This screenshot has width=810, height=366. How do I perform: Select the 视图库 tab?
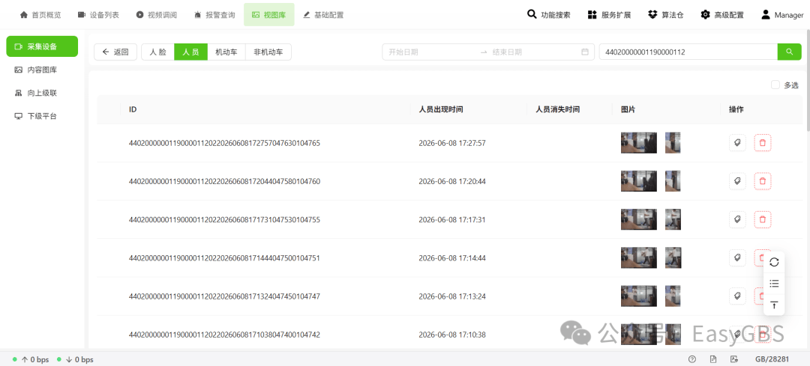(268, 15)
